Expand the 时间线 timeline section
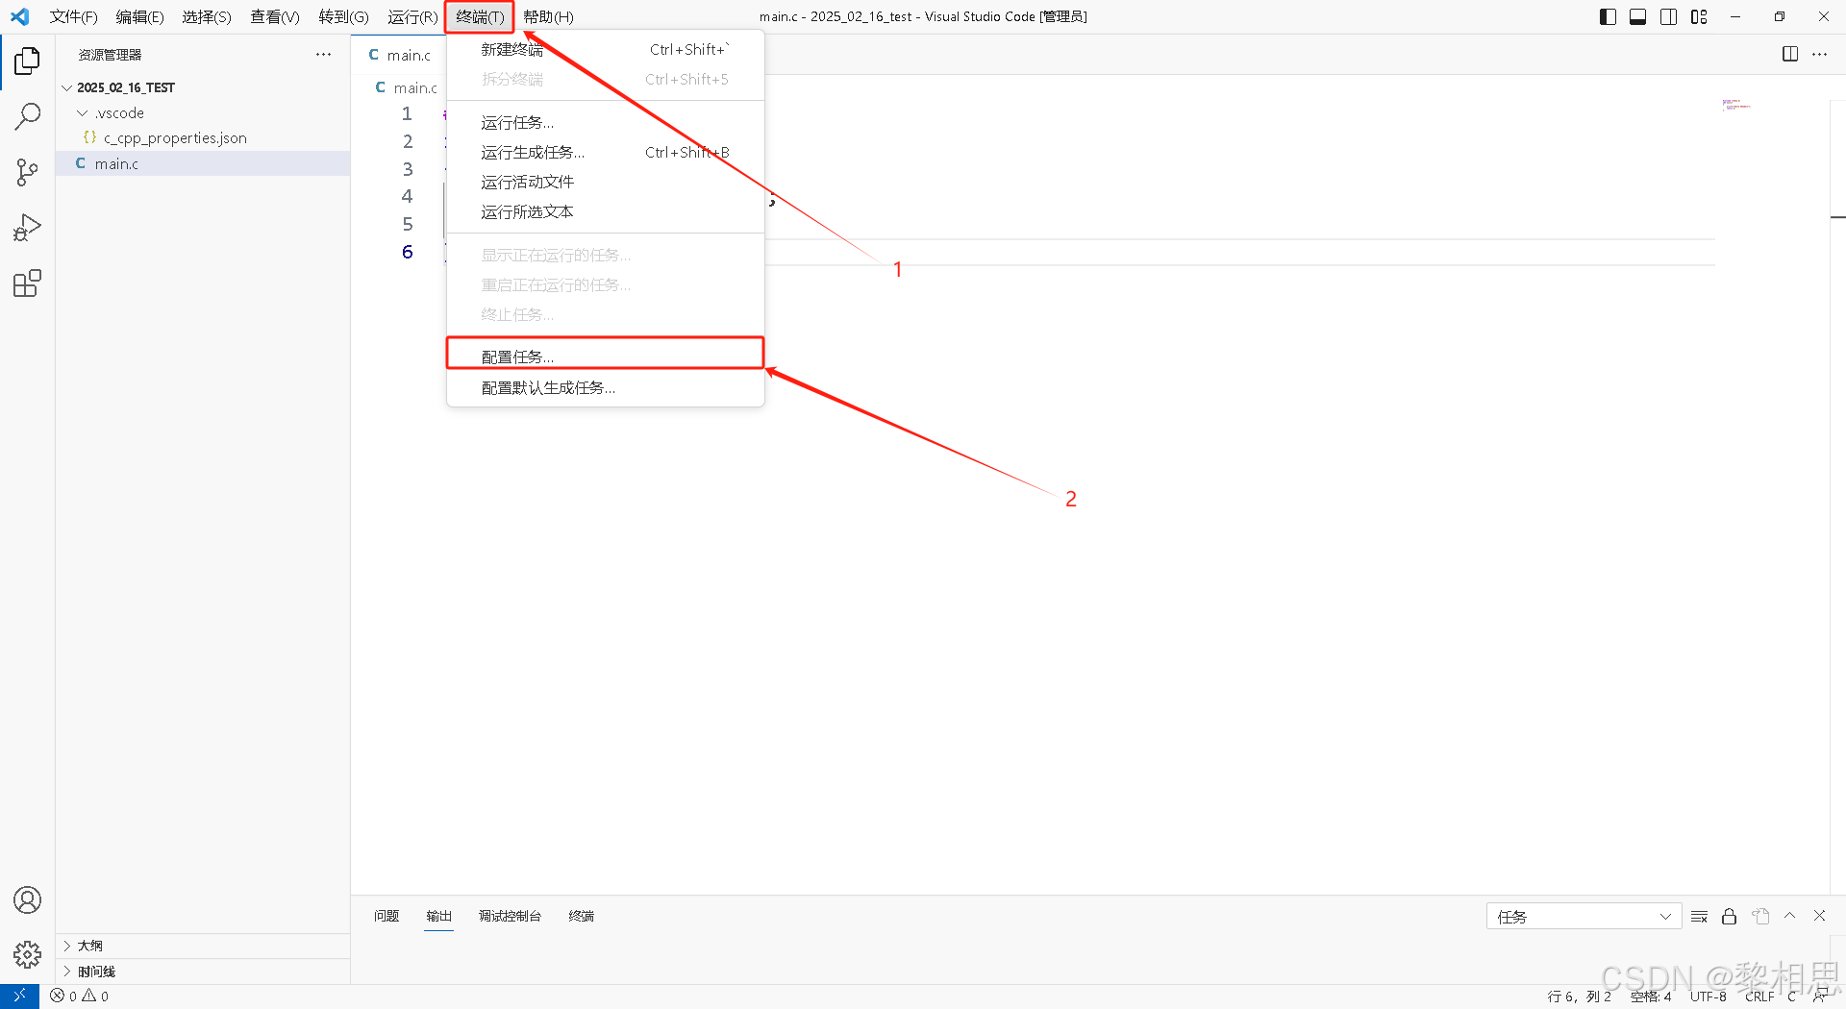This screenshot has width=1846, height=1009. pos(203,972)
